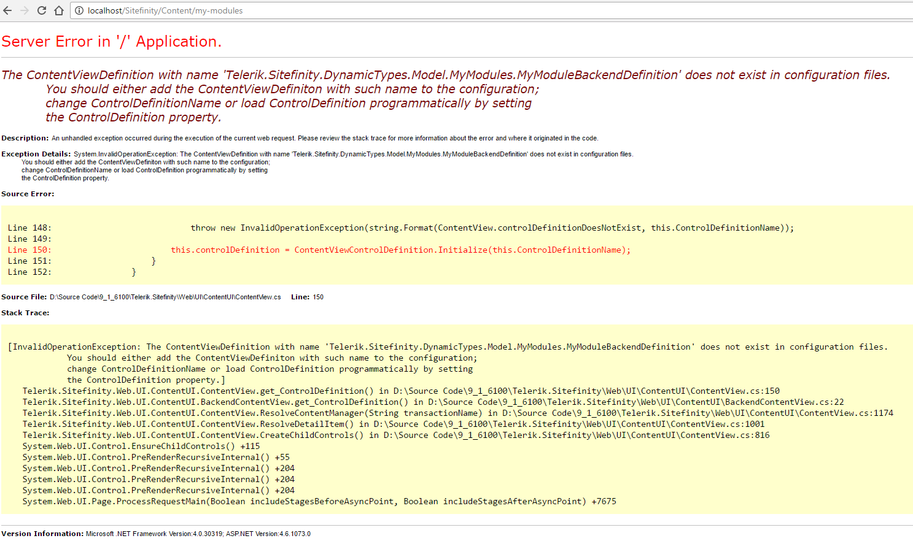The height and width of the screenshot is (541, 913).
Task: Click the ProcessRequestMain stack frame line
Action: pyautogui.click(x=319, y=501)
